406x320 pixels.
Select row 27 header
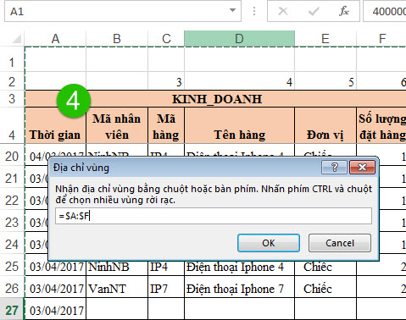point(12,309)
